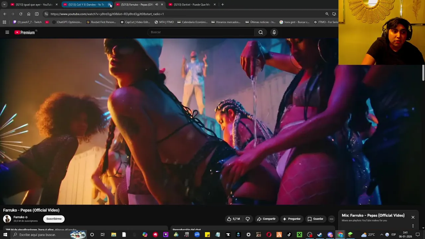The height and width of the screenshot is (239, 425).
Task: Open the Steam taskbar app
Action: (320, 235)
